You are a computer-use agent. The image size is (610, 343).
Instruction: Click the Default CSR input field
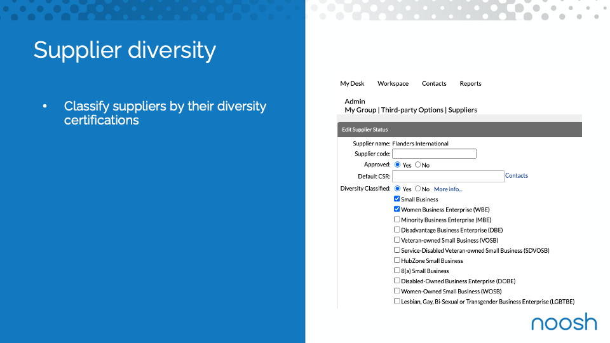pos(448,176)
